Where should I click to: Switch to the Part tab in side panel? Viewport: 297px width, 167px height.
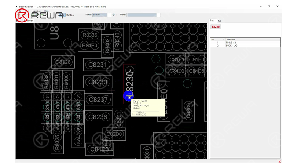click(x=212, y=21)
